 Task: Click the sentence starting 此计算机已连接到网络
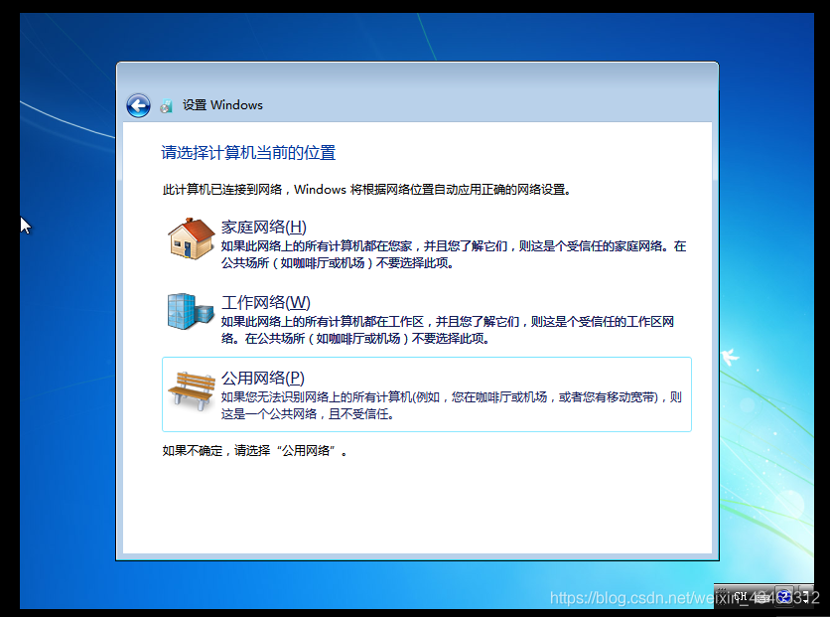point(366,190)
